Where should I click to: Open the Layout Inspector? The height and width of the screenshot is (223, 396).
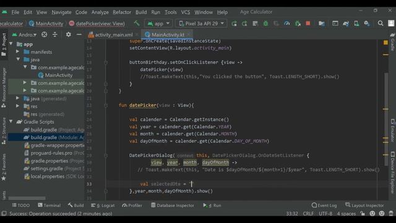pyautogui.click(x=364, y=205)
